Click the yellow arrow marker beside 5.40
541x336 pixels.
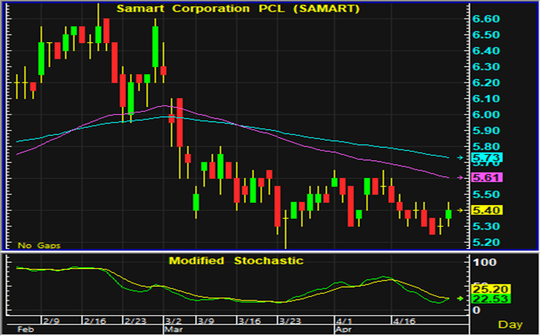click(x=461, y=210)
